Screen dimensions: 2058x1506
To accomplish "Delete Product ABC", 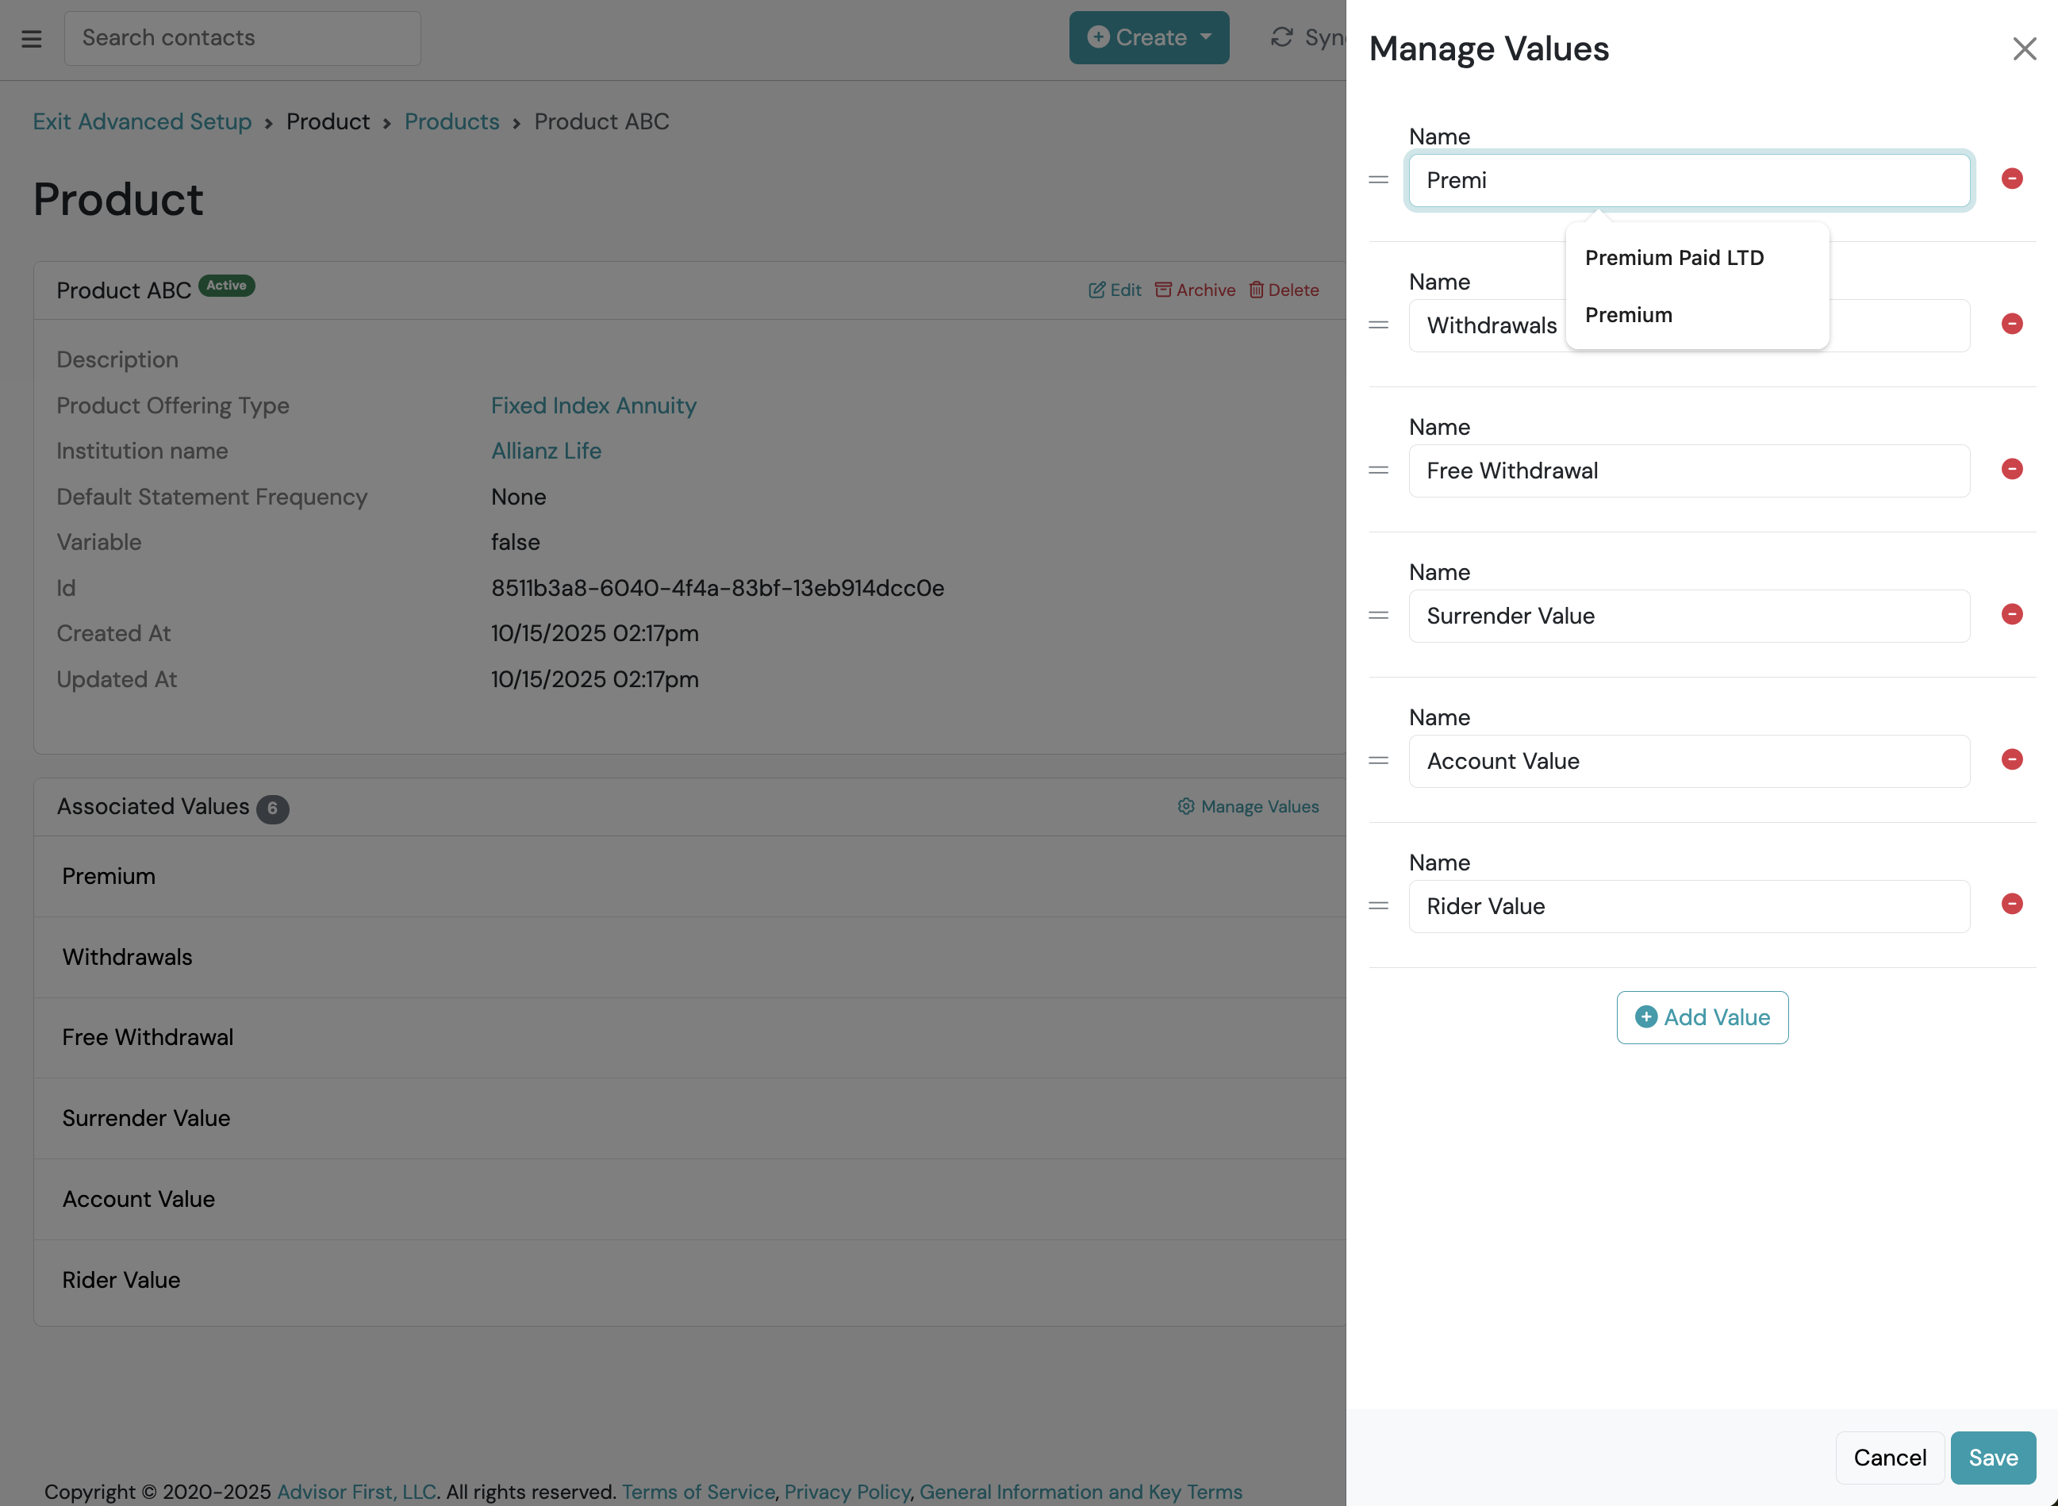I will pyautogui.click(x=1284, y=290).
